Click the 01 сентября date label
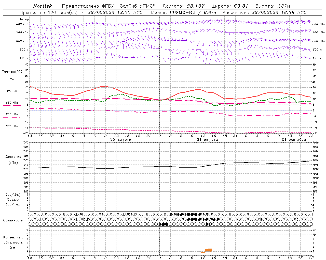The image size is (326, 260). pos(294,140)
